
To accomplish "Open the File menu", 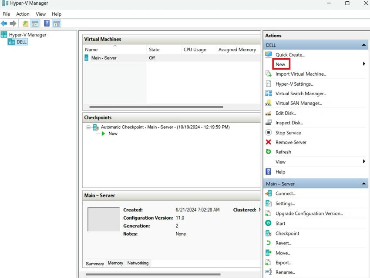I will click(x=7, y=14).
